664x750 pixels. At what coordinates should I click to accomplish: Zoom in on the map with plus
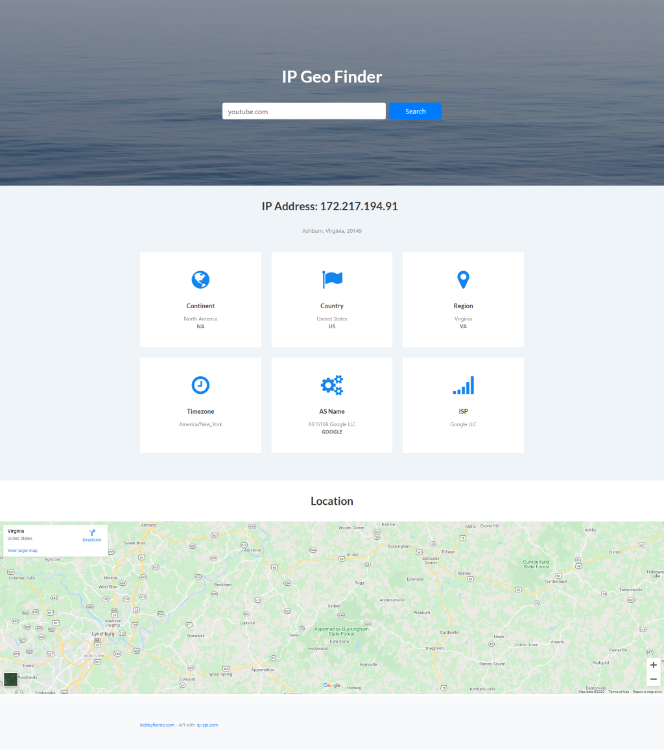[654, 665]
